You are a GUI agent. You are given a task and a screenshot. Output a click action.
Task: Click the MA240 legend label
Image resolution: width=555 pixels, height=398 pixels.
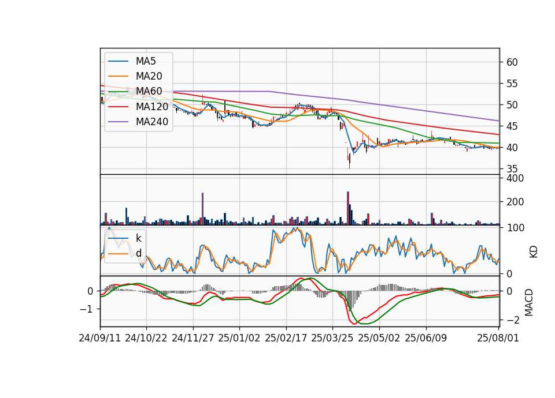coord(152,122)
